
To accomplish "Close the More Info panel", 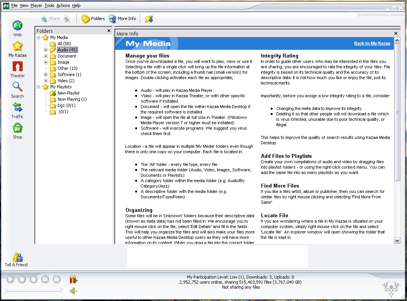I will [x=395, y=34].
